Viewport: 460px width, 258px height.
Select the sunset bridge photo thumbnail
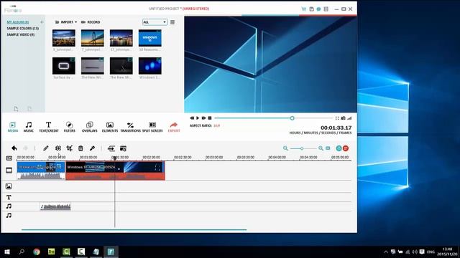click(x=93, y=38)
